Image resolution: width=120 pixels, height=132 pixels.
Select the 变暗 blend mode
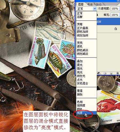80,24
